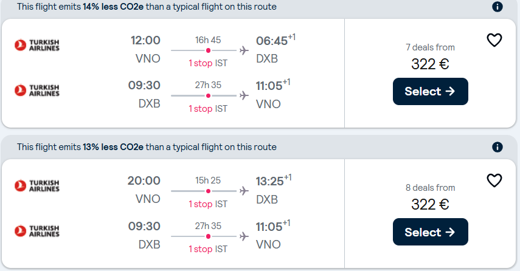Screen dimensions: 520x271
Task: Click the stop dot on 16h 45 route line
Action: (208, 50)
